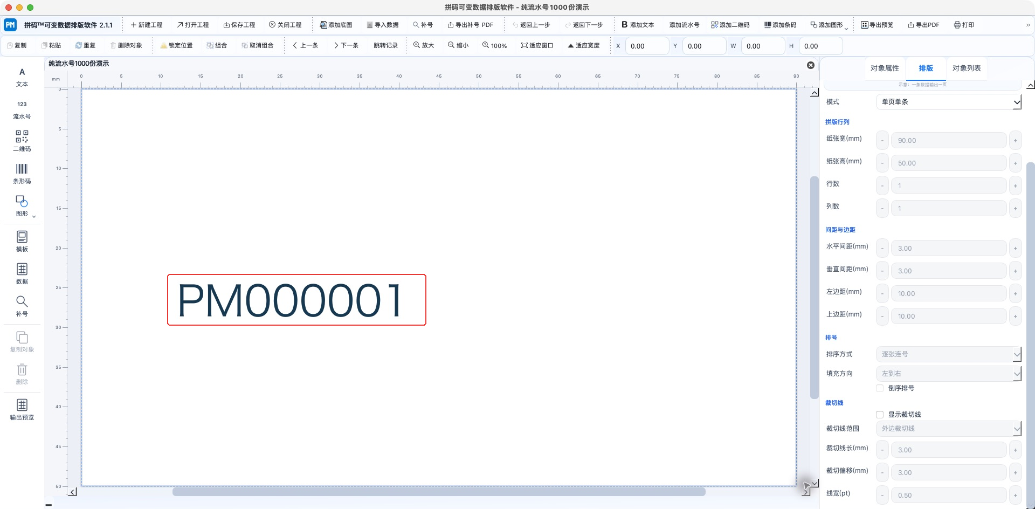Select the 二维码 QR code tool
The height and width of the screenshot is (509, 1035).
22,141
